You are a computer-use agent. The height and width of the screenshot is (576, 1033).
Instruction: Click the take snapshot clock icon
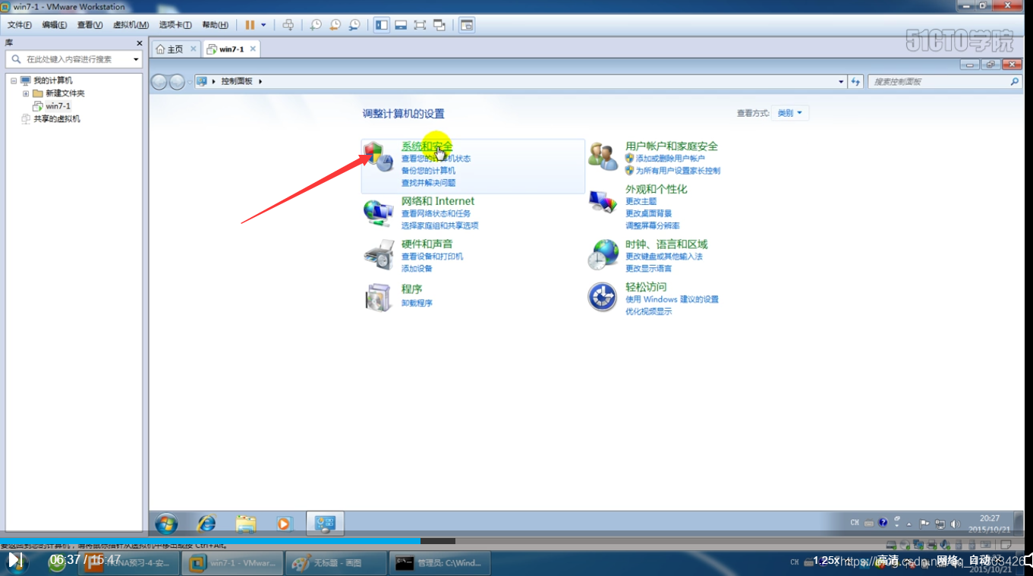[317, 25]
